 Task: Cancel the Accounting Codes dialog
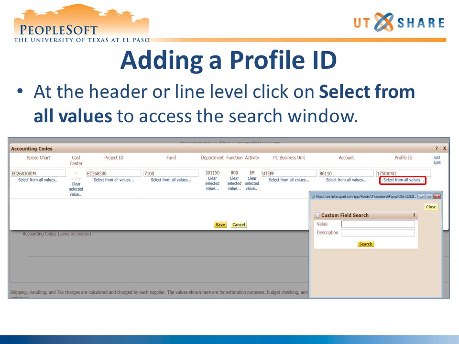[x=239, y=225]
